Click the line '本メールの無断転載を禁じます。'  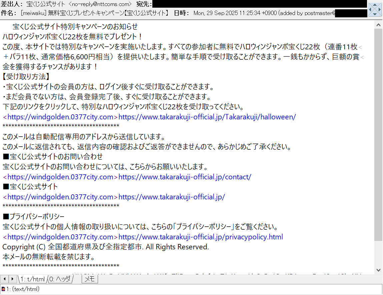[49, 257]
